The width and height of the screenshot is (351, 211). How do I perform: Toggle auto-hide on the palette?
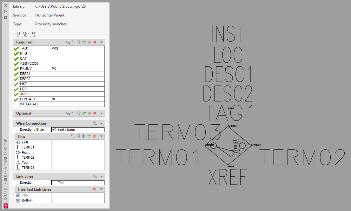5,11
